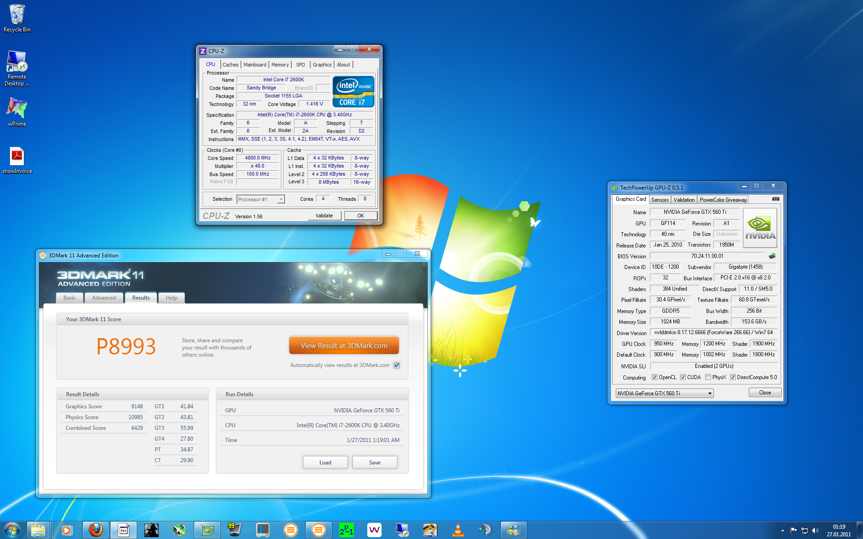The image size is (863, 539).
Task: Open the Memory tab in CPU-Z
Action: point(280,65)
